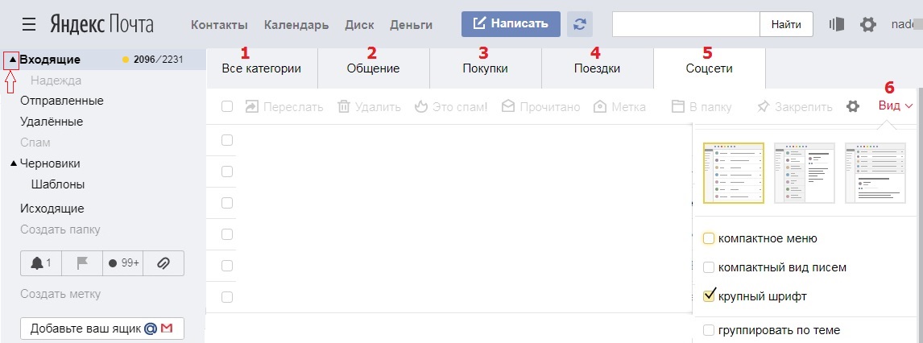
Task: Enable the компактное меню checkbox
Action: 709,238
